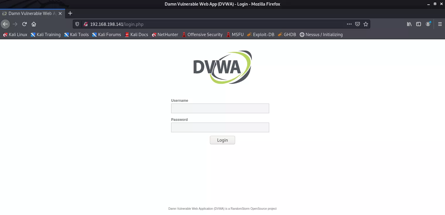View the insecure connection padlock info
Image resolution: width=445 pixels, height=215 pixels.
(85, 24)
